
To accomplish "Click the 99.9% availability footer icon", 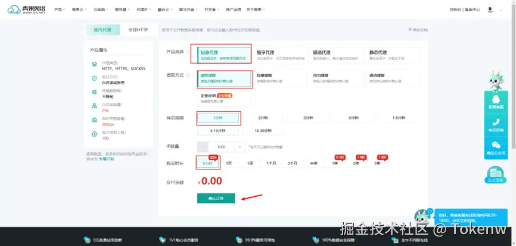I will pos(238,240).
